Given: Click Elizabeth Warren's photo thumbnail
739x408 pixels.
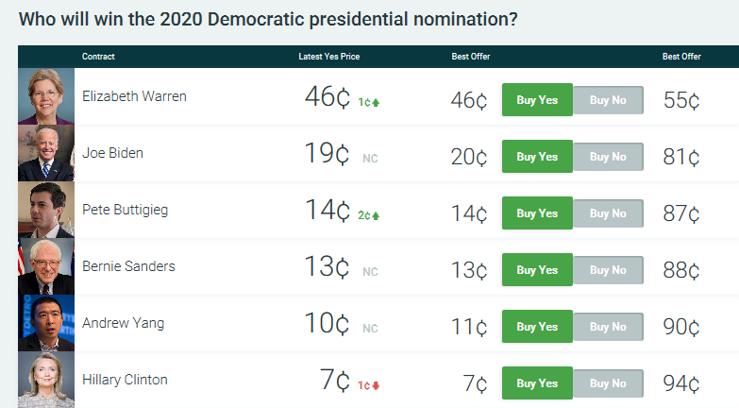Looking at the screenshot, I should click(45, 96).
